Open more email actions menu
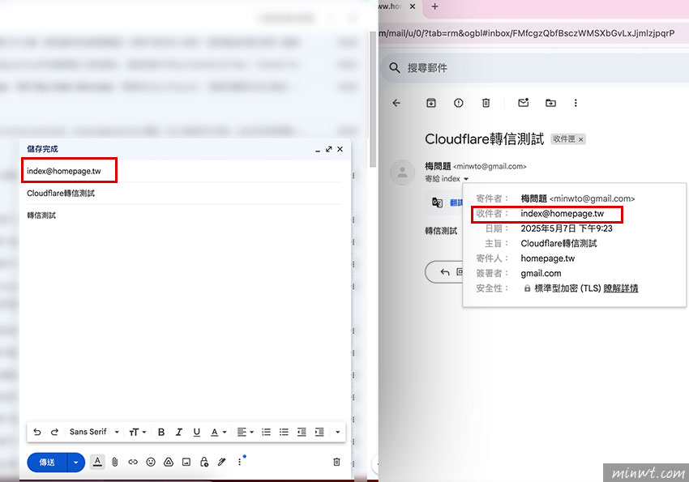The image size is (689, 482). point(576,103)
